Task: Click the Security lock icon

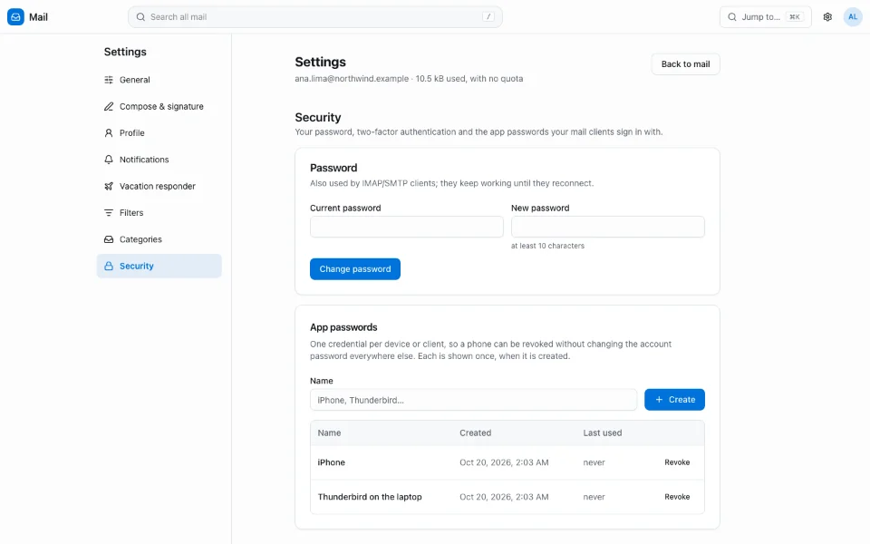Action: click(109, 267)
